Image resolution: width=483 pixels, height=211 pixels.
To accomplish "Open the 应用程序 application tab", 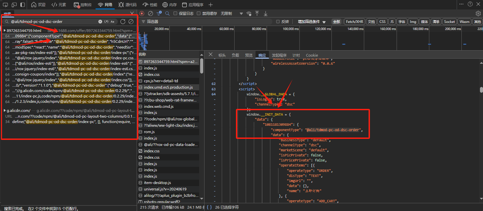I will (193, 5).
